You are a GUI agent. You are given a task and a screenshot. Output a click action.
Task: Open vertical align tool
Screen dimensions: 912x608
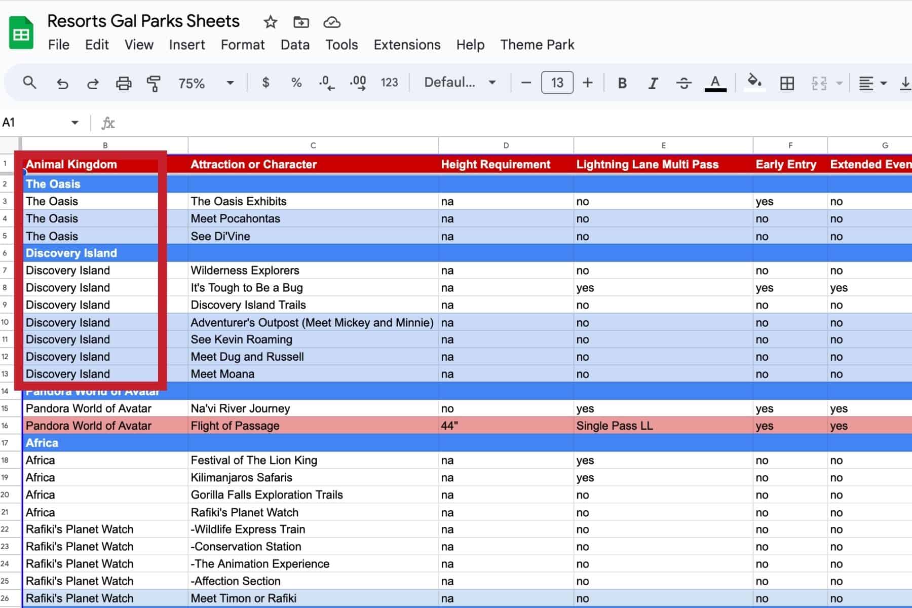click(x=905, y=83)
